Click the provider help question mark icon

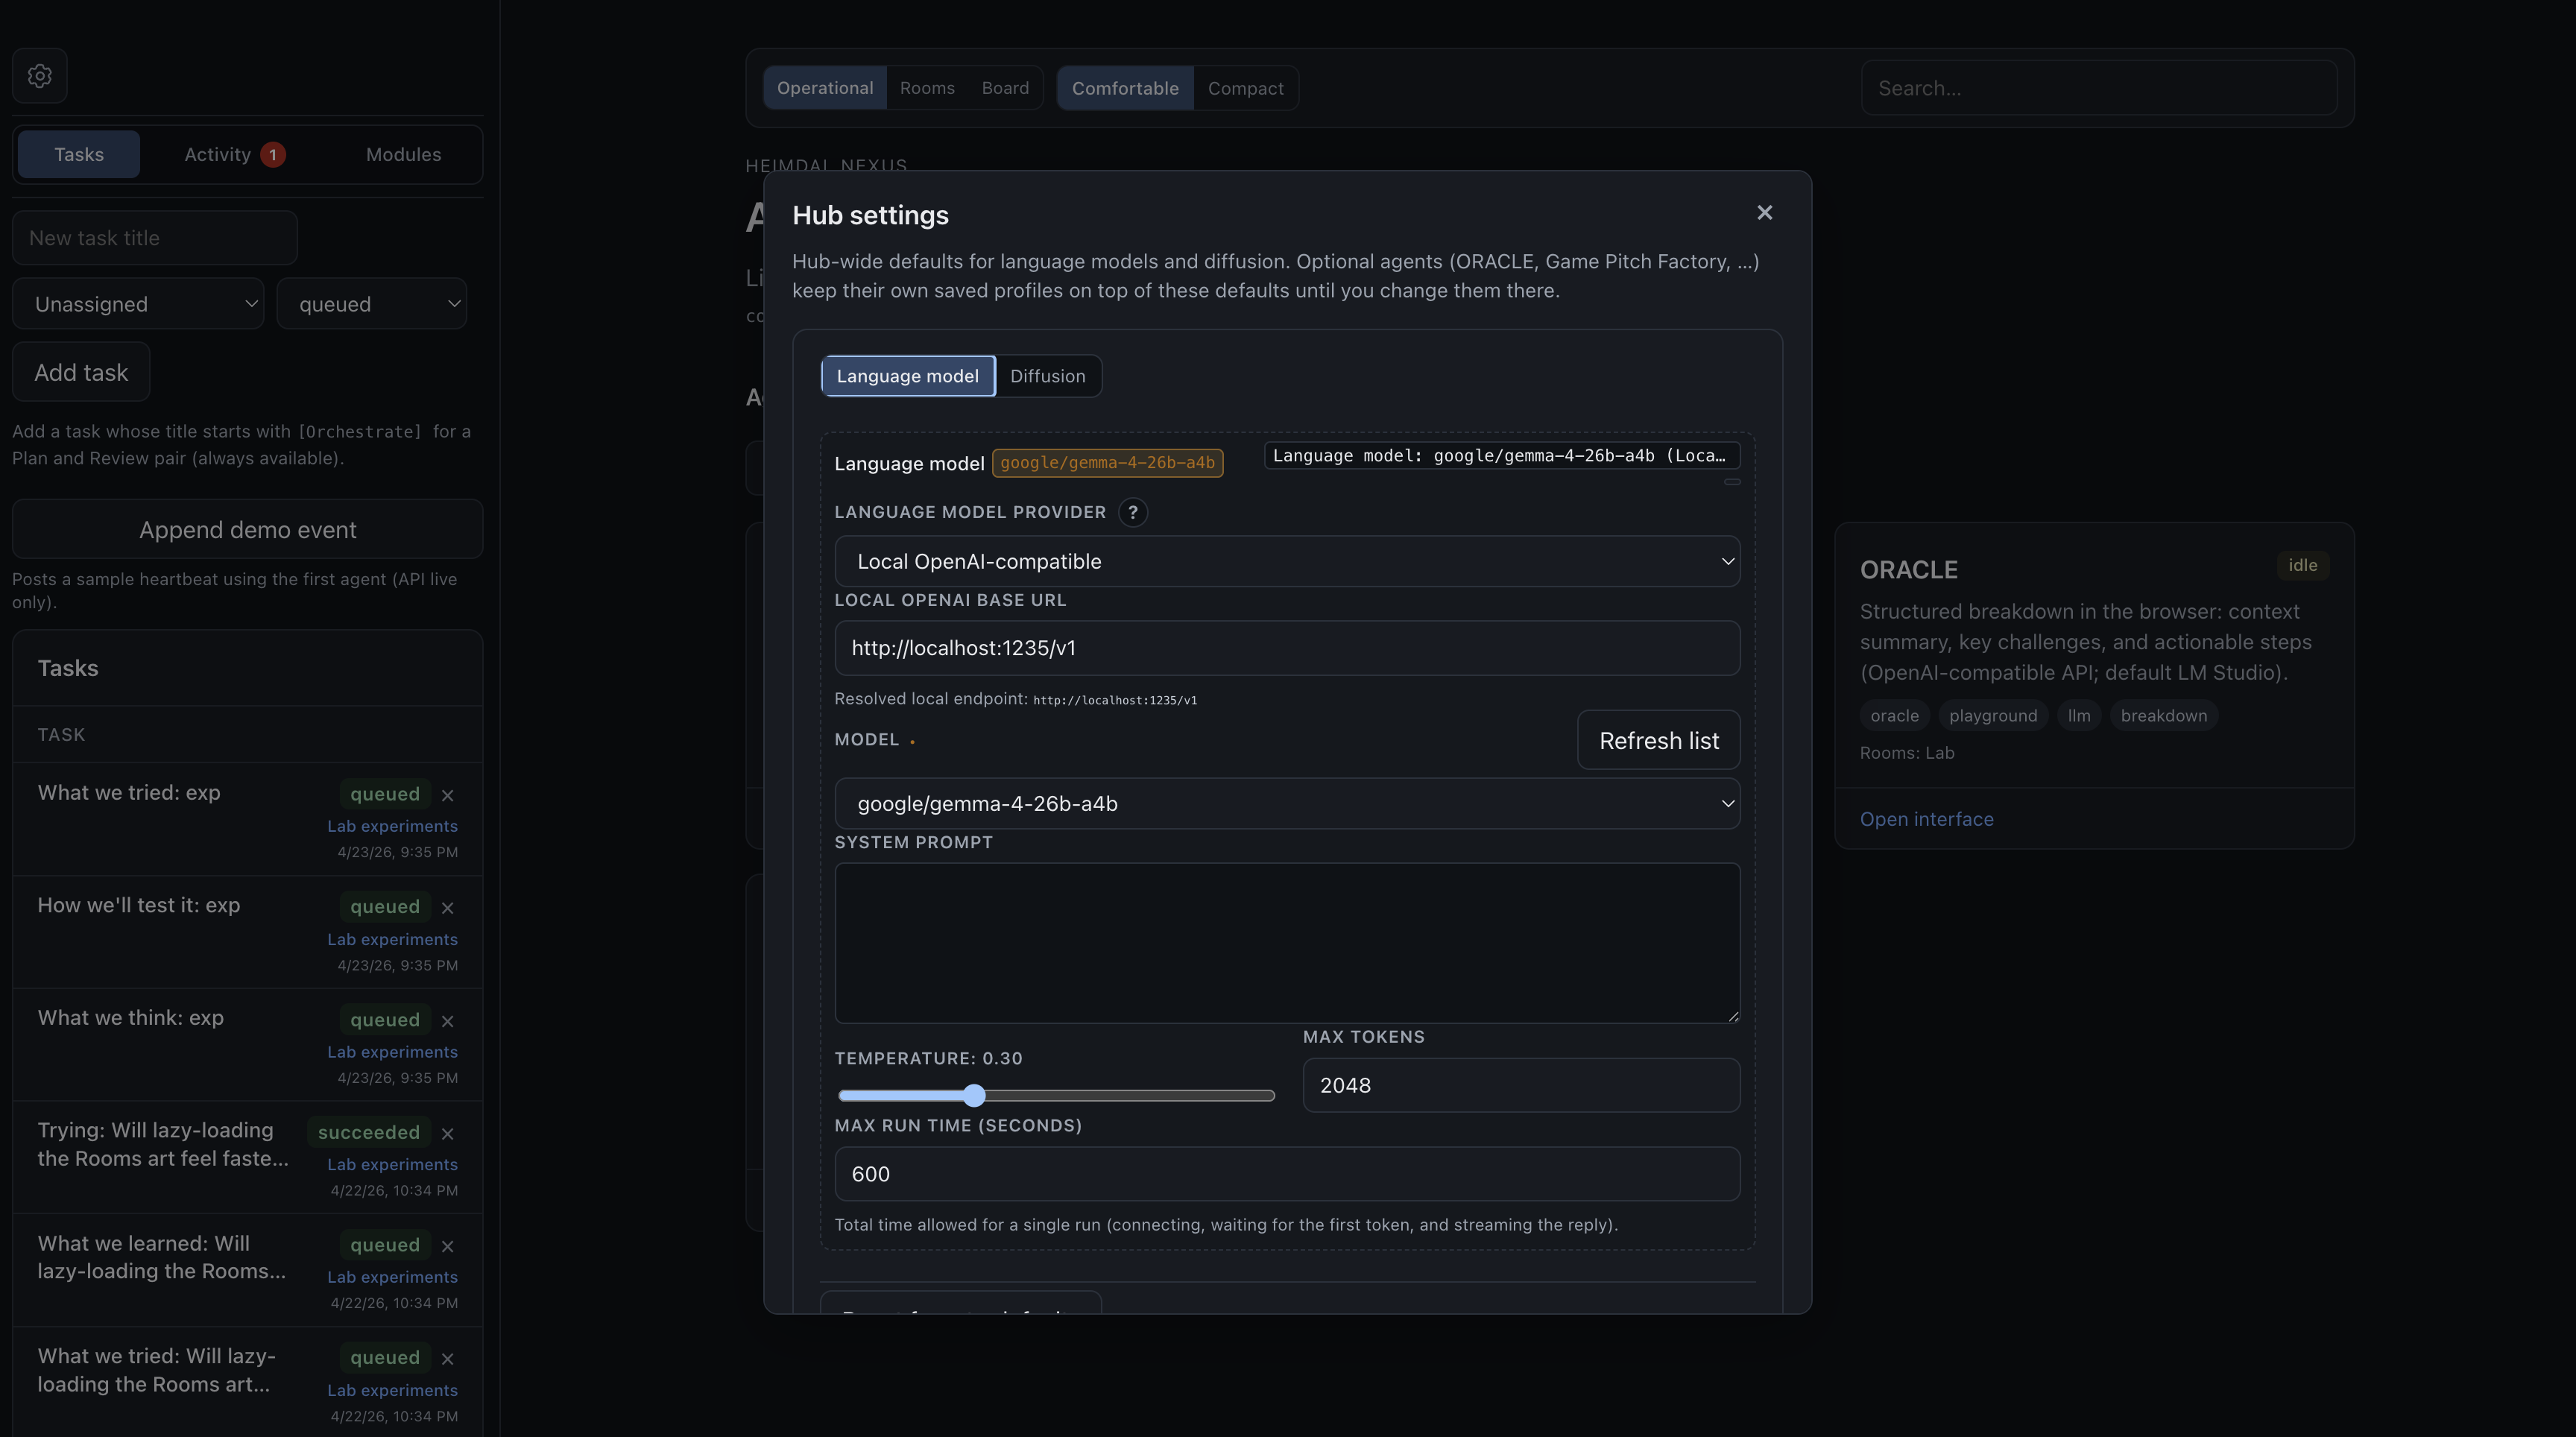(1132, 512)
